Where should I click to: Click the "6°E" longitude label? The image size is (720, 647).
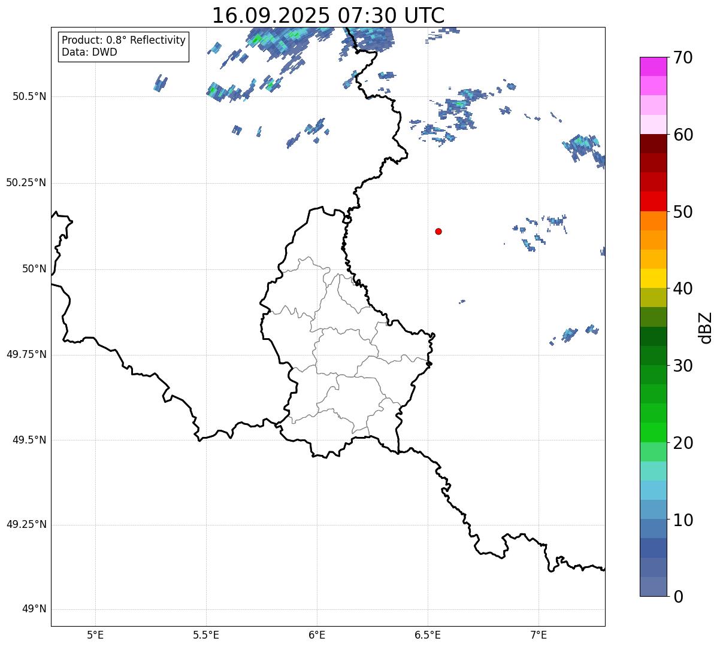coord(317,635)
